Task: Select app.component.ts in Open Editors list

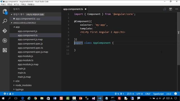Action: point(35,19)
